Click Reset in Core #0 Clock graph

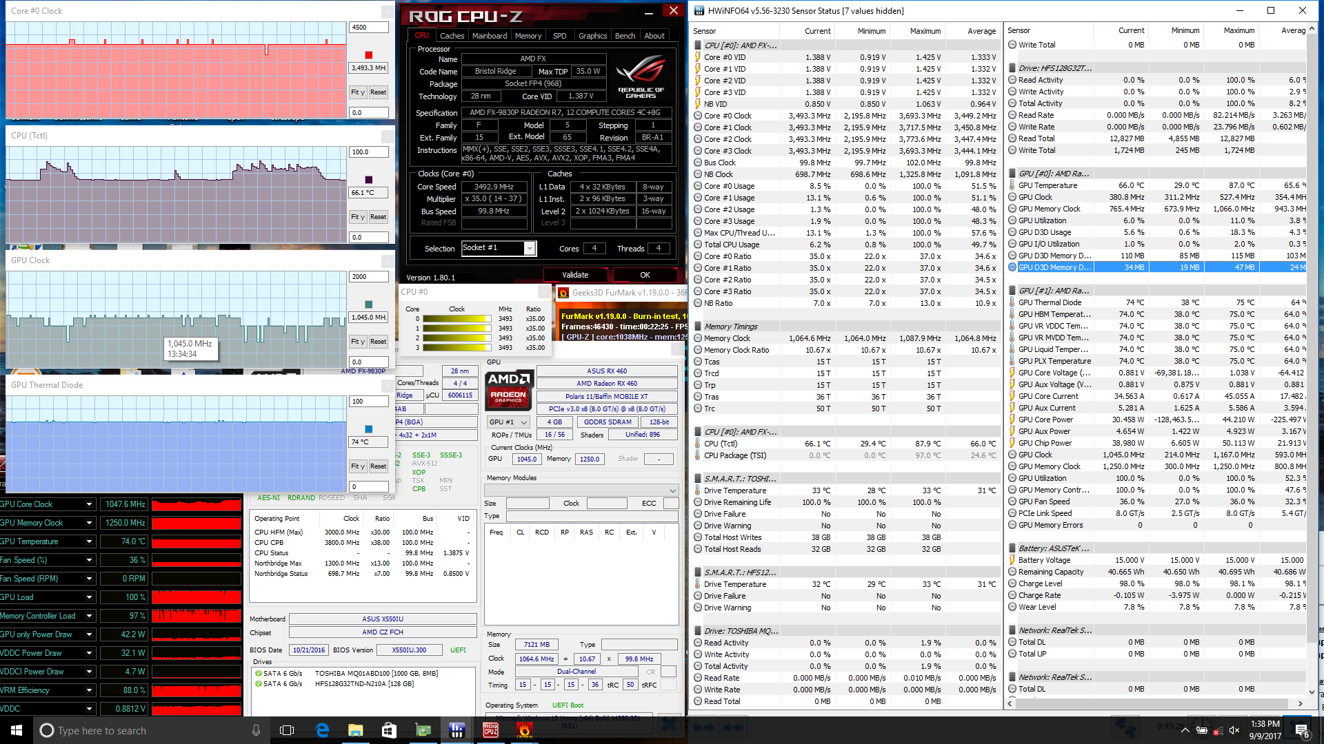(378, 92)
